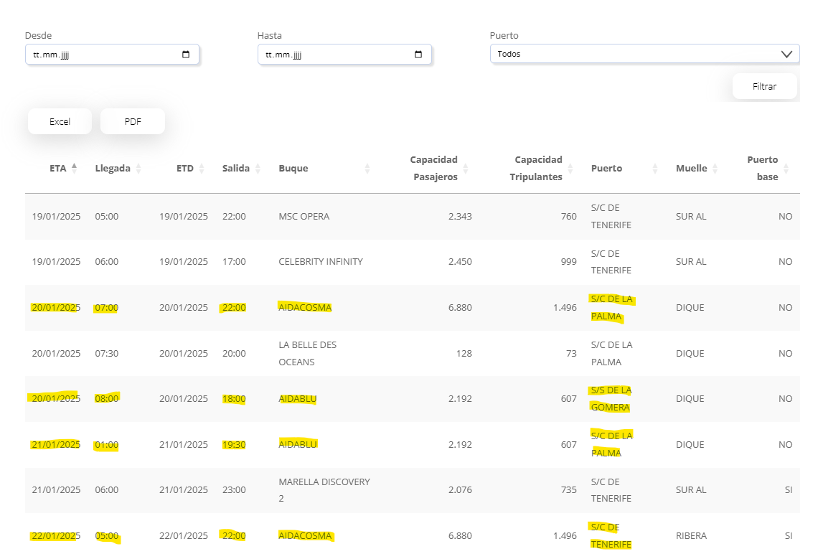The height and width of the screenshot is (554, 818).
Task: Click SUR AL in the MSC OPERA row
Action: click(691, 217)
